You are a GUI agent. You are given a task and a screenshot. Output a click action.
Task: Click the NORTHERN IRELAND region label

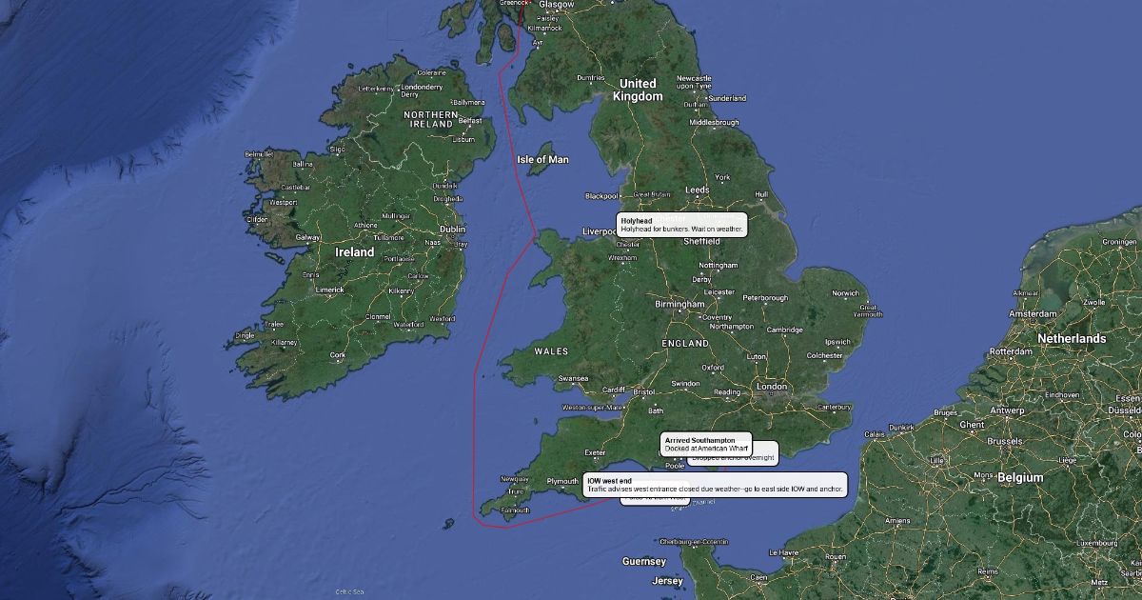click(430, 119)
